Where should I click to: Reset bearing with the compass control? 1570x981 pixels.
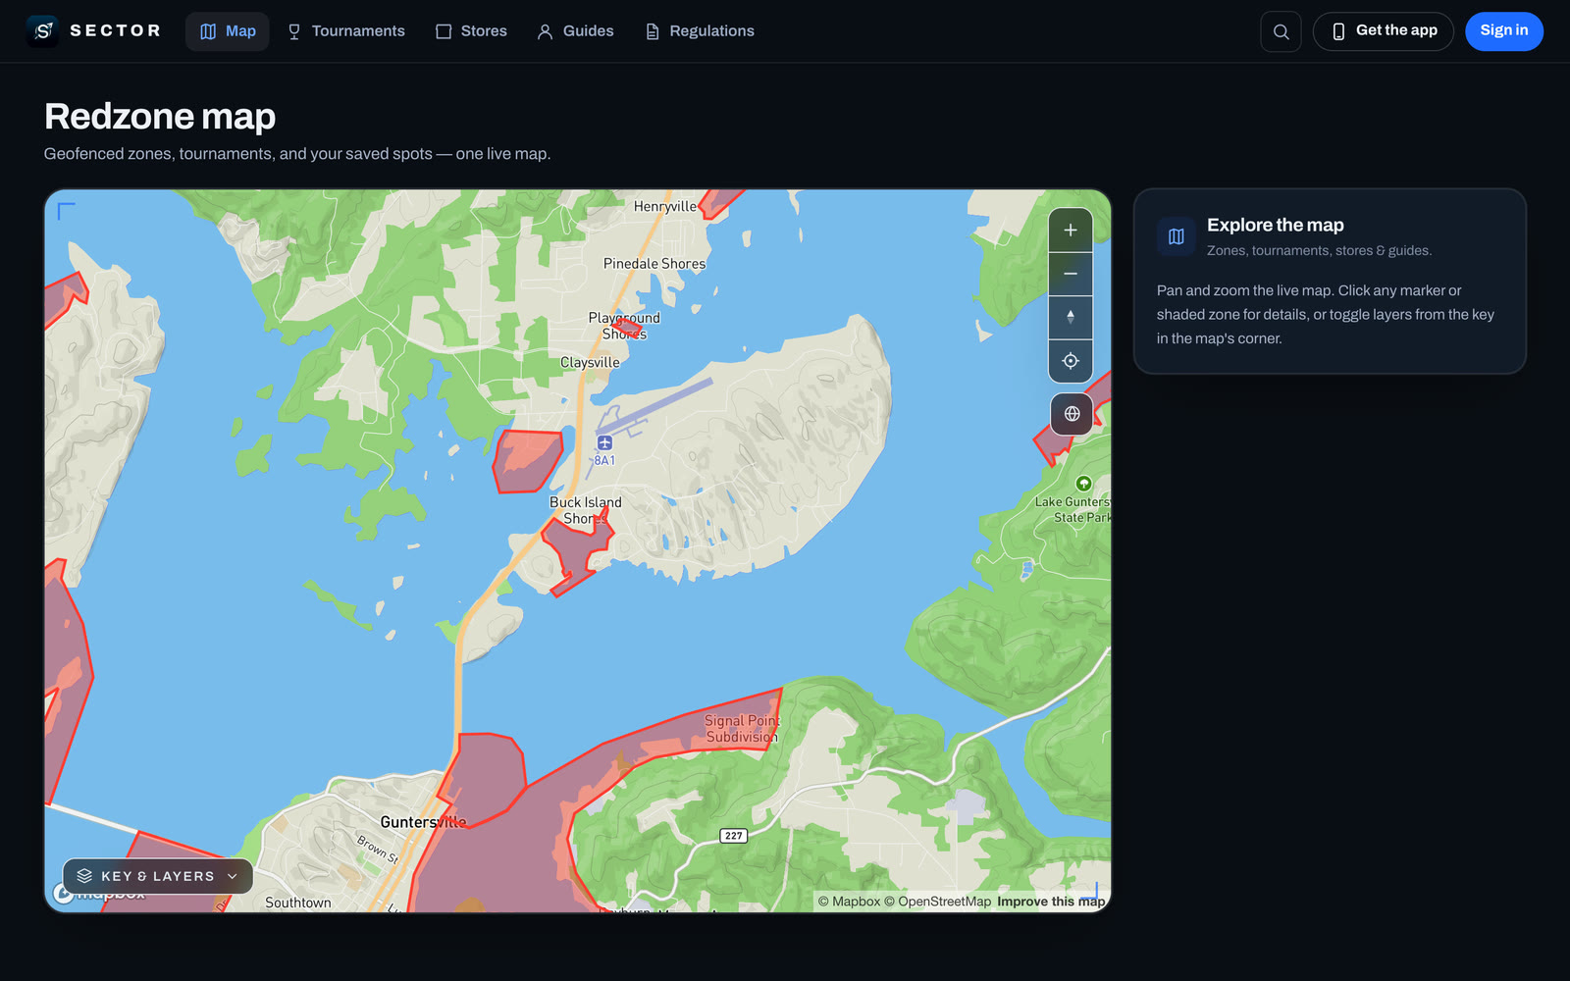pyautogui.click(x=1071, y=317)
